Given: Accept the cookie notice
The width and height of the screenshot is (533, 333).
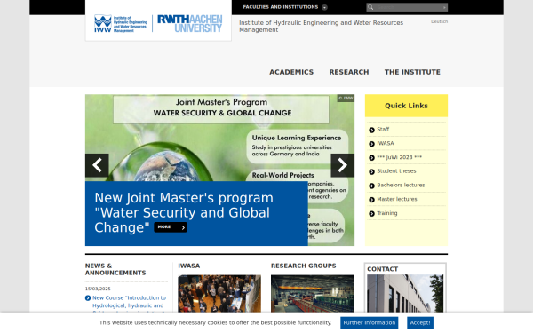Looking at the screenshot, I should pyautogui.click(x=420, y=323).
